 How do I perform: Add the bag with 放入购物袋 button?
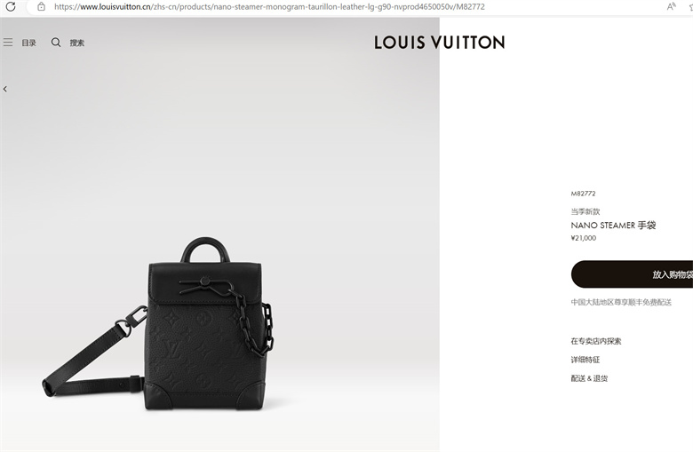pos(632,274)
